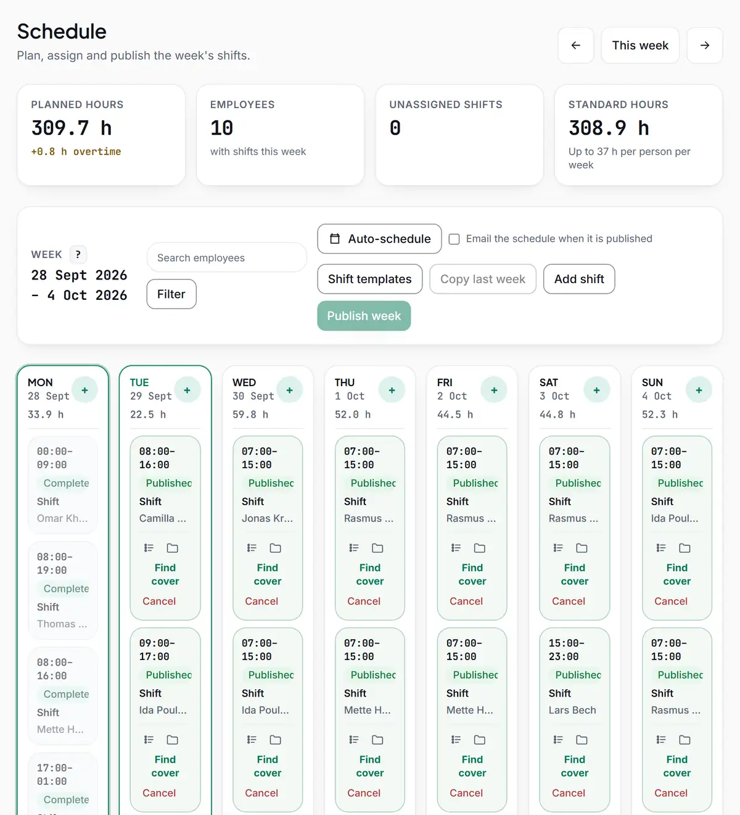Cancel Lars Bech's Saturday shift
This screenshot has width=740, height=815.
[569, 793]
